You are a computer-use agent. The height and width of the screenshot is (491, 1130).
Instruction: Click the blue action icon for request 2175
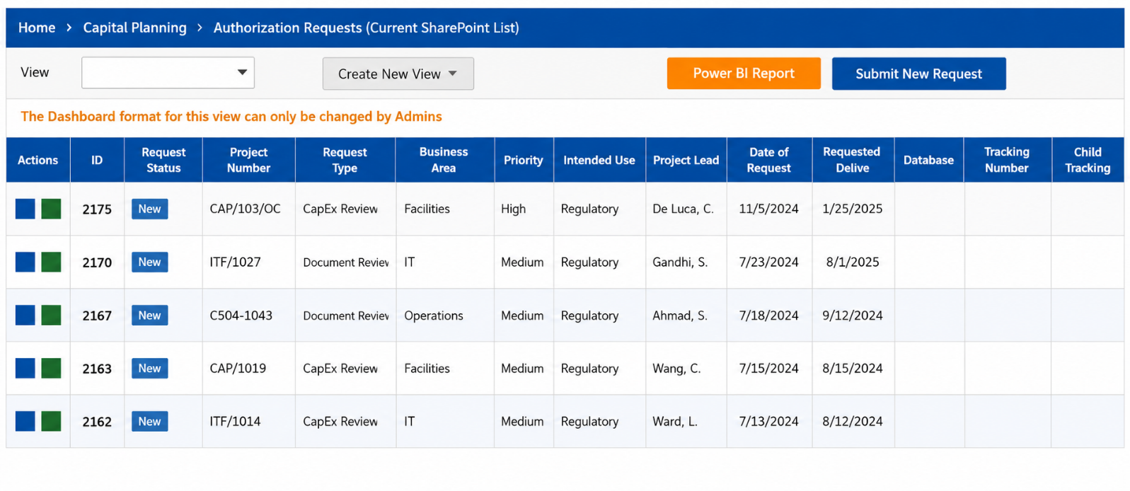click(25, 209)
